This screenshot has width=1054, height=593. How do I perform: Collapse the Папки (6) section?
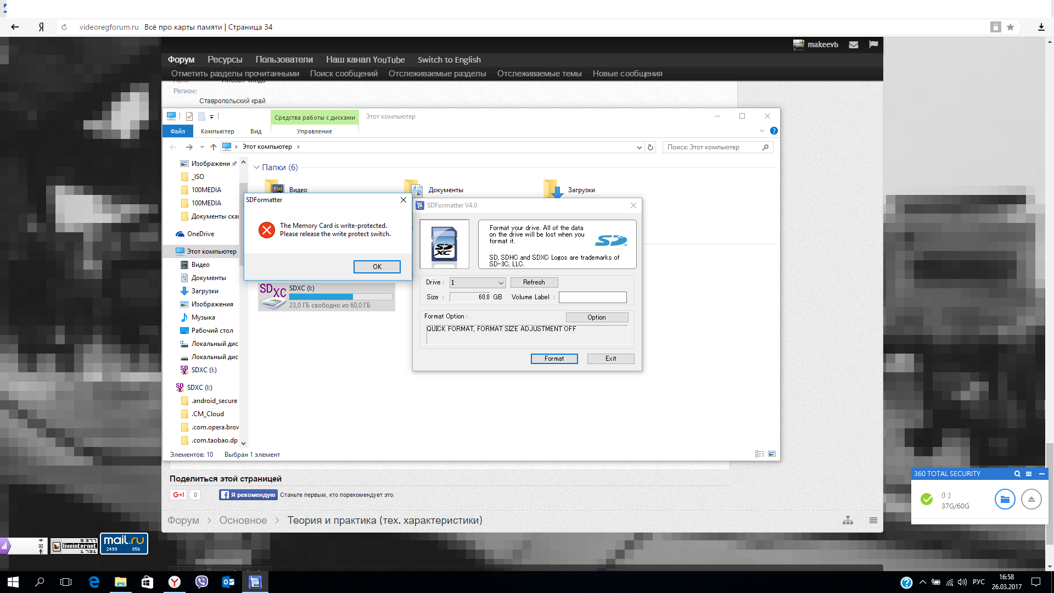point(256,167)
